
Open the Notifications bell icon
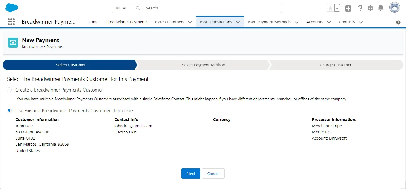coord(381,8)
